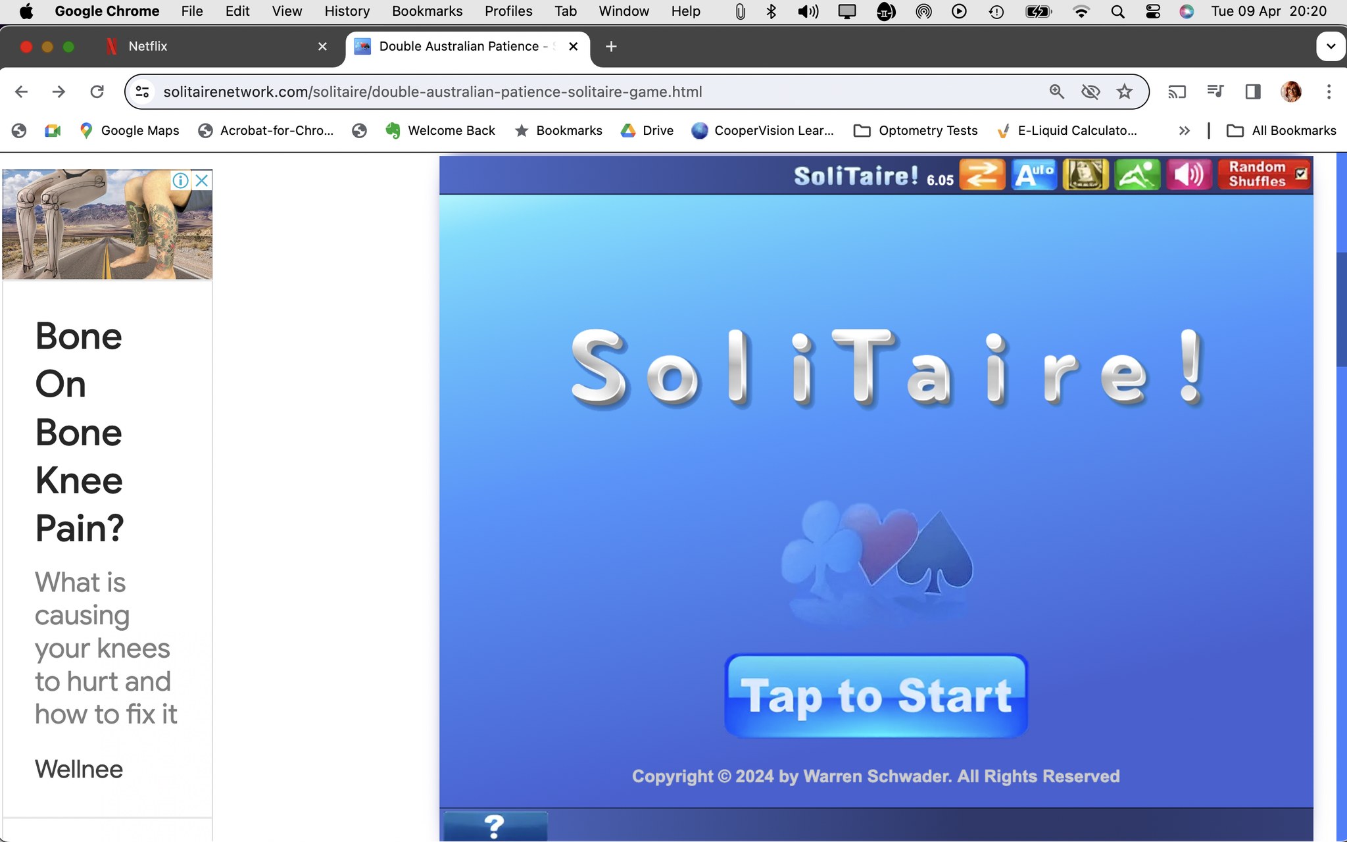Open the Chrome profile avatar
1347x842 pixels.
pos(1291,91)
